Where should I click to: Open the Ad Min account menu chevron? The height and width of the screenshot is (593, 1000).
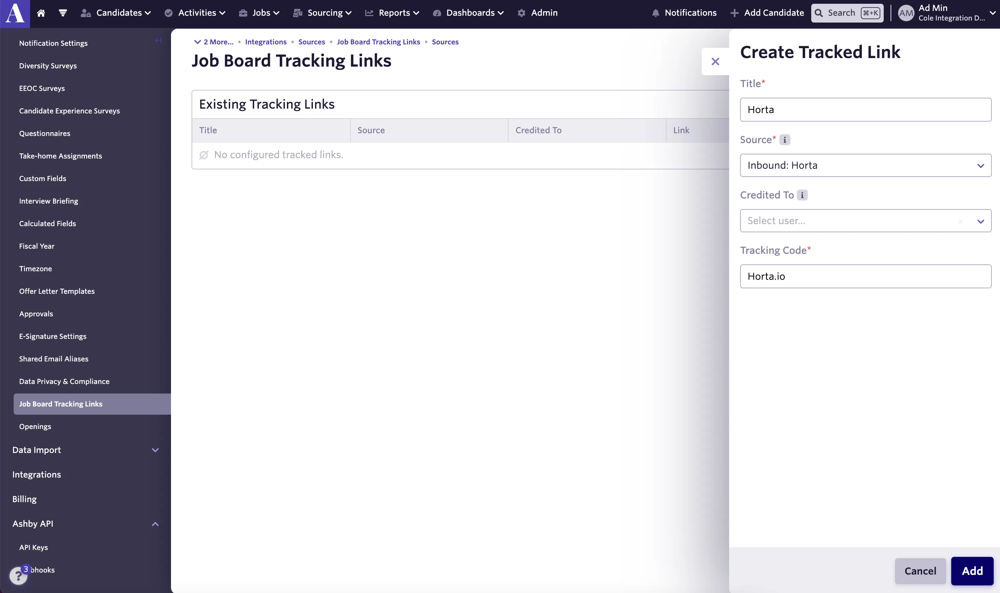click(992, 13)
